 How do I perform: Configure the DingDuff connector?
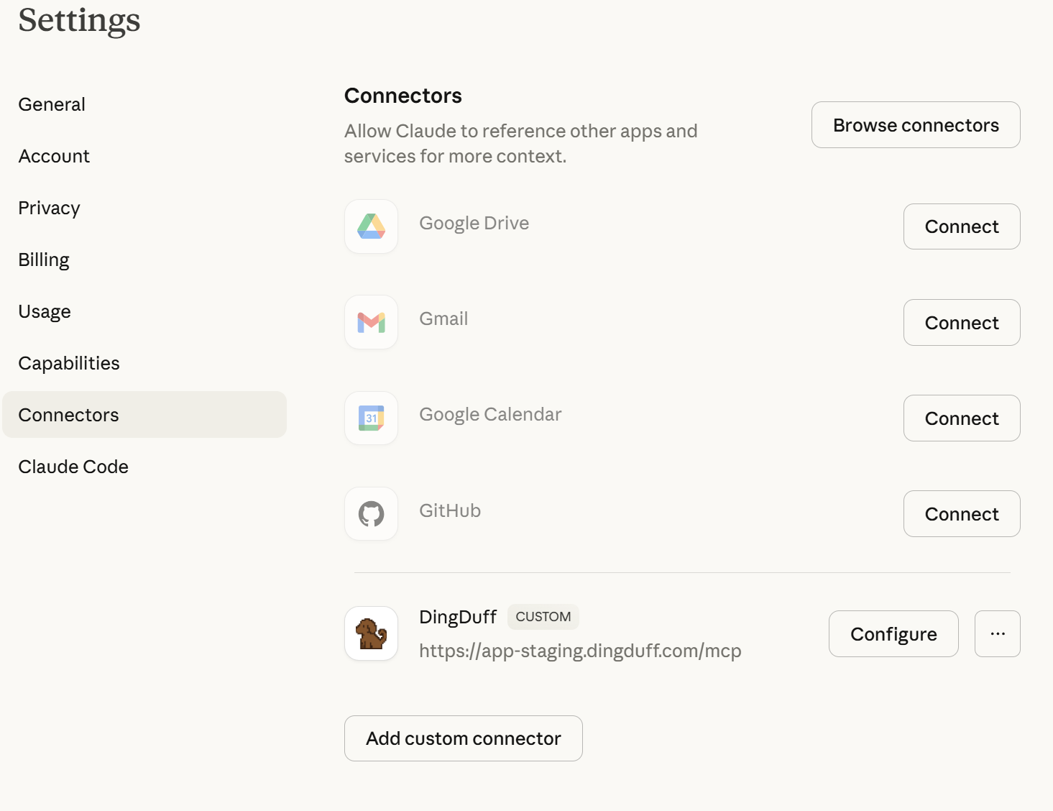pos(893,633)
